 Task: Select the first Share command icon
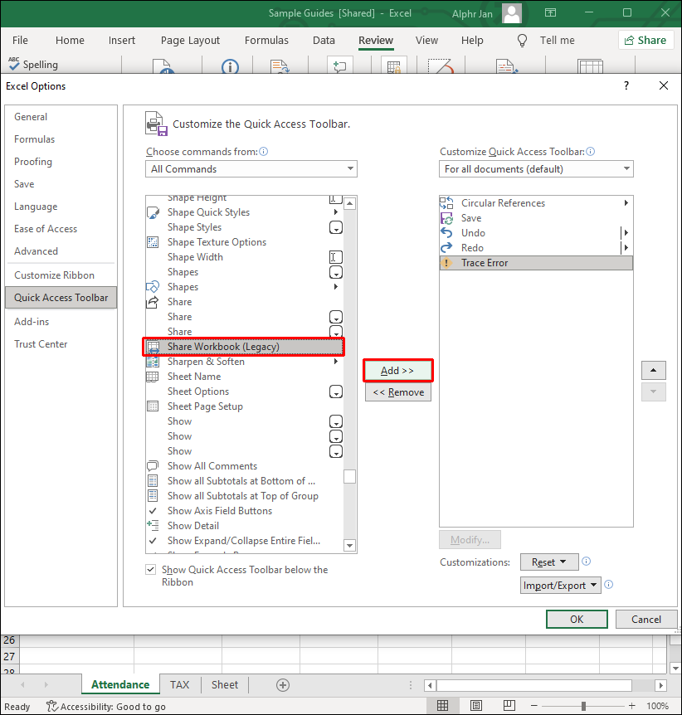coord(153,302)
